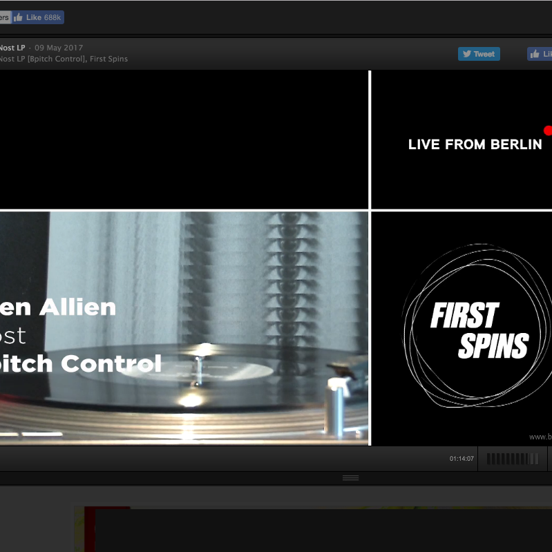Screen dimensions: 552x552
Task: Click the 01:14:07 elapsed time
Action: (x=461, y=459)
